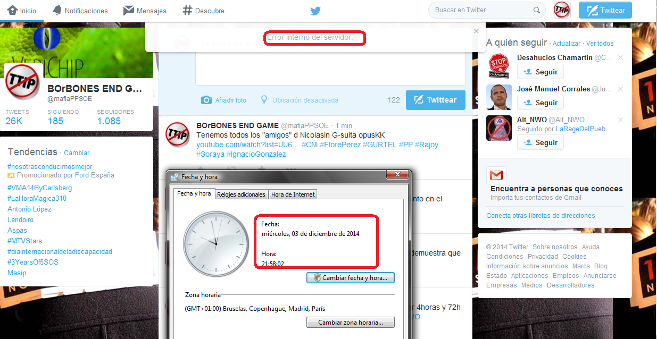Close the Fecha y hora dialog

click(397, 175)
